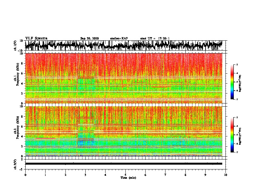Image resolution: width=254 pixels, height=196 pixels.
Task: Click the "-7" tick on ch.2 colorbar
Action: [x=236, y=152]
